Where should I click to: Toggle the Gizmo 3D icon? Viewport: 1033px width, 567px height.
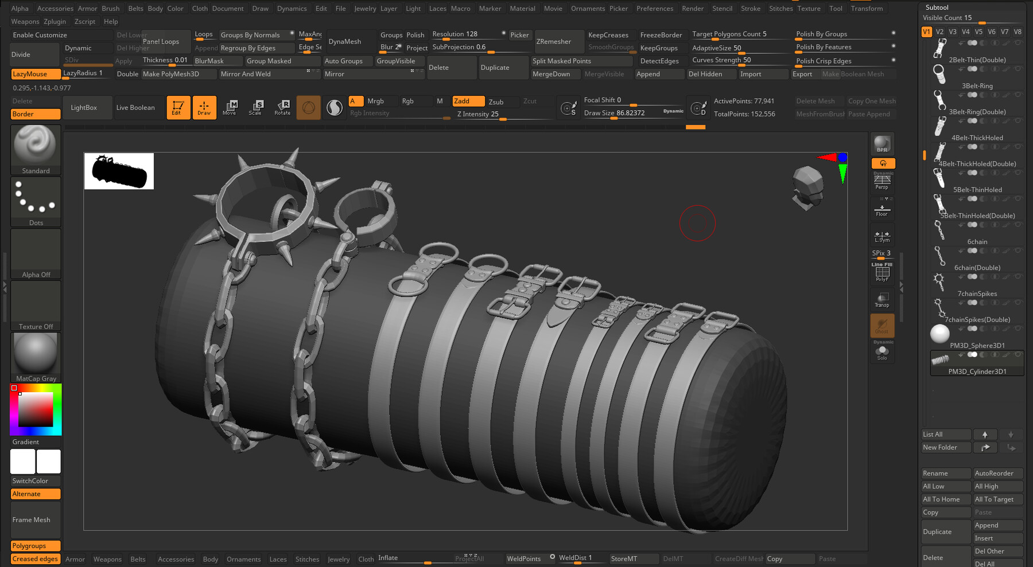click(309, 107)
